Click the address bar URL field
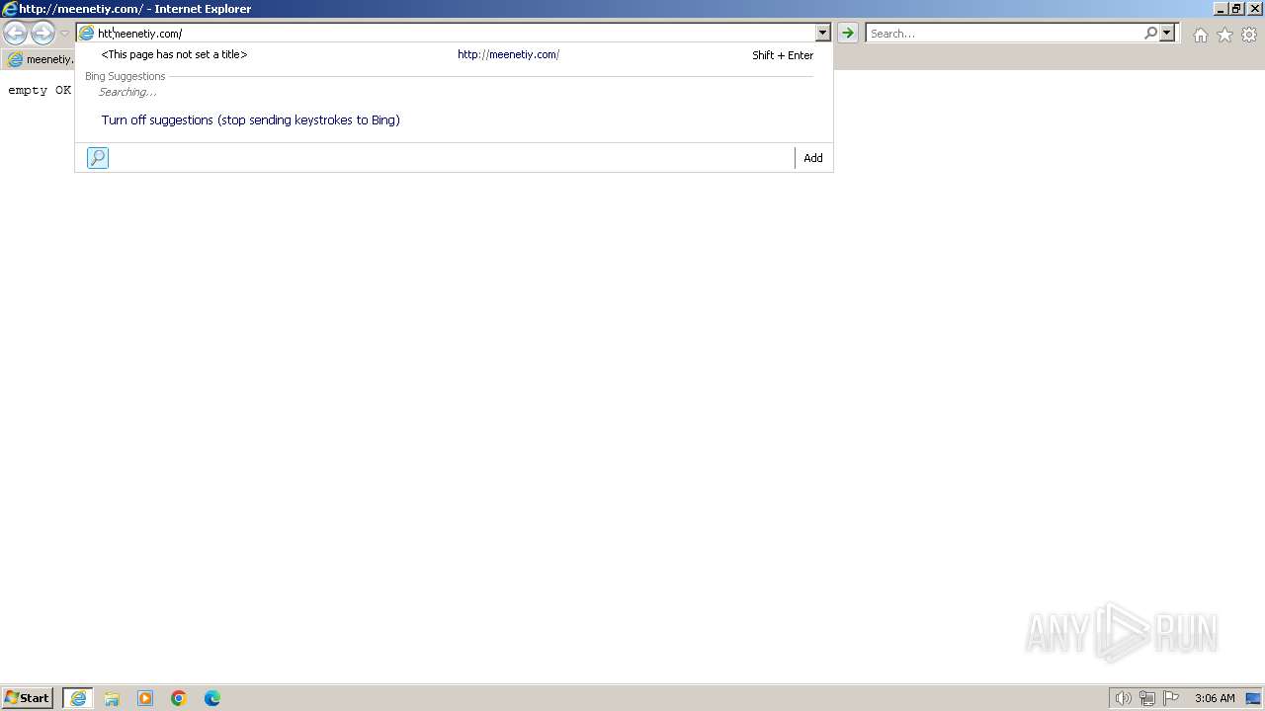Image resolution: width=1265 pixels, height=711 pixels. coord(455,34)
